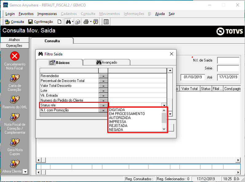Viewport: 245px width, 182px height.
Task: Click filter grid scrollbar up arrow
Action: 170,71
